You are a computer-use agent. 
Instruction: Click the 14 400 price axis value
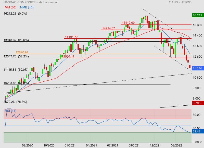point(197,35)
